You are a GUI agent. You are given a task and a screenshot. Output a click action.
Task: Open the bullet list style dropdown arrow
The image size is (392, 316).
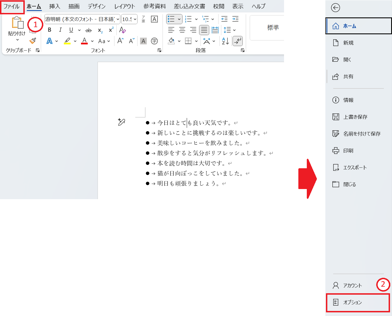179,19
